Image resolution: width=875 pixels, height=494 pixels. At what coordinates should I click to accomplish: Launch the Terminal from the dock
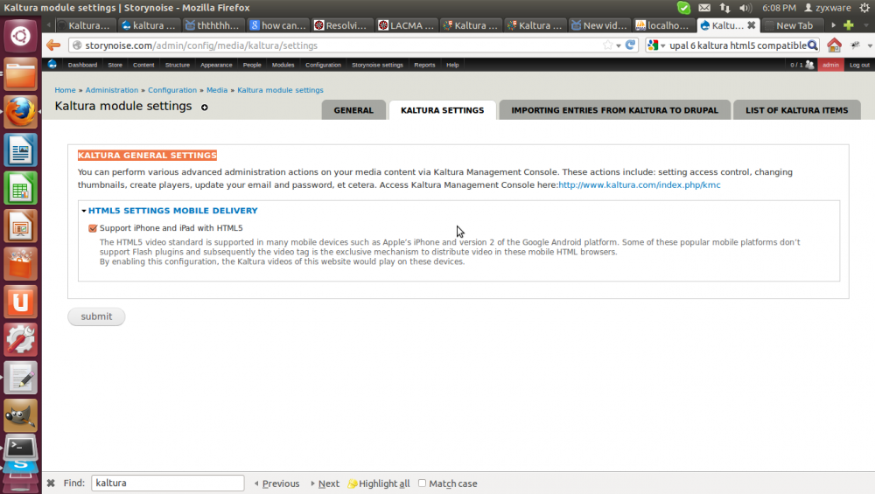click(20, 447)
